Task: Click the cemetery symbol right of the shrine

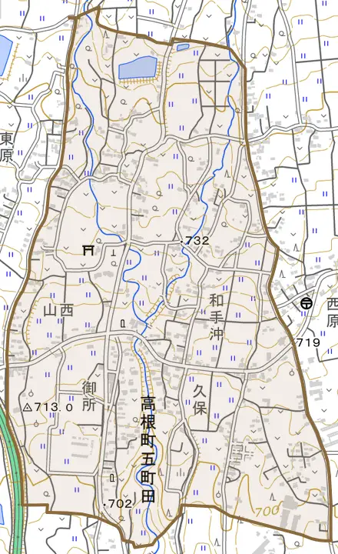Action: coord(113,252)
